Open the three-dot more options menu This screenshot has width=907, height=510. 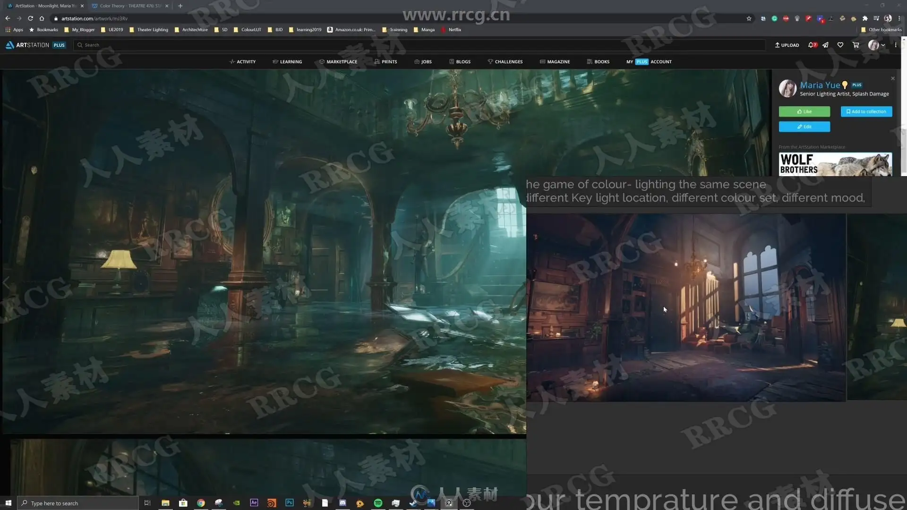coord(896,45)
